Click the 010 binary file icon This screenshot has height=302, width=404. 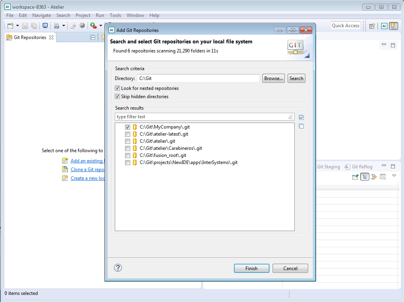tap(57, 26)
